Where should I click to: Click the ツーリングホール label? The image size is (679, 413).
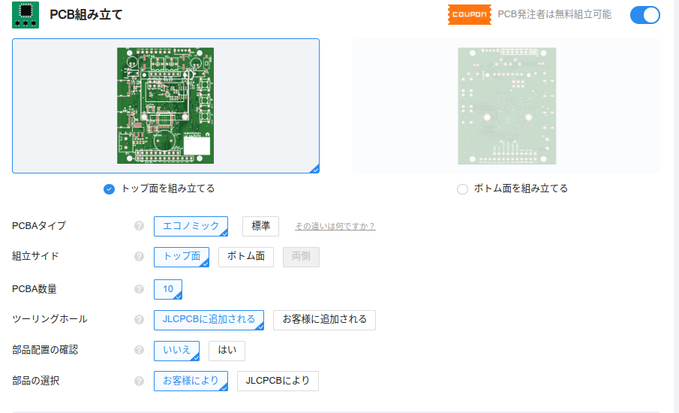tap(50, 319)
